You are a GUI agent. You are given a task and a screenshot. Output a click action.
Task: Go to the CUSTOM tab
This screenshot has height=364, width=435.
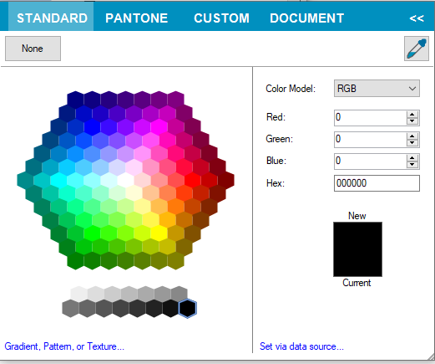coord(221,18)
